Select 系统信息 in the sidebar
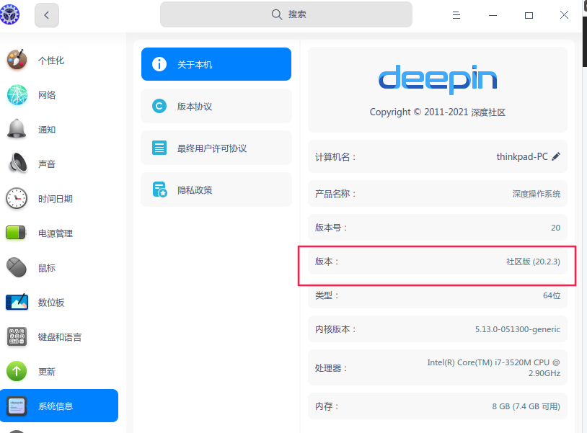Viewport: 587px width, 433px height. click(x=59, y=406)
